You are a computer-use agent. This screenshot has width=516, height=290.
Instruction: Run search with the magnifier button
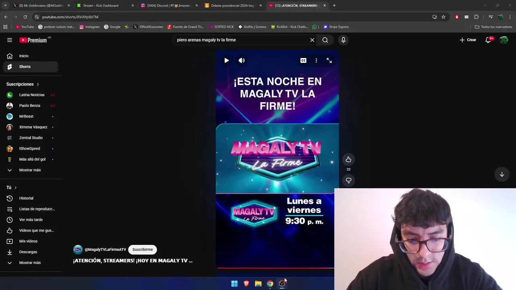click(325, 40)
